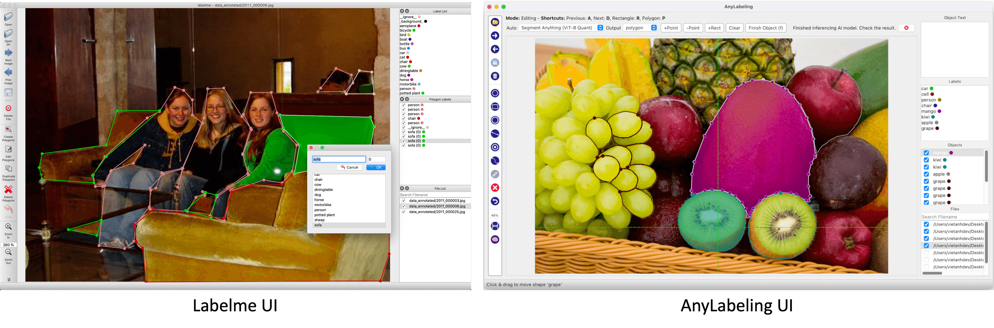
Task: Click the undo arrow in AnyLabeling toolbar
Action: click(x=495, y=201)
